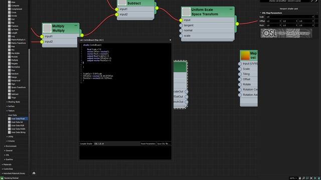Click the Map node's Tiling socket
The width and height of the screenshot is (321, 180).
coord(240,74)
